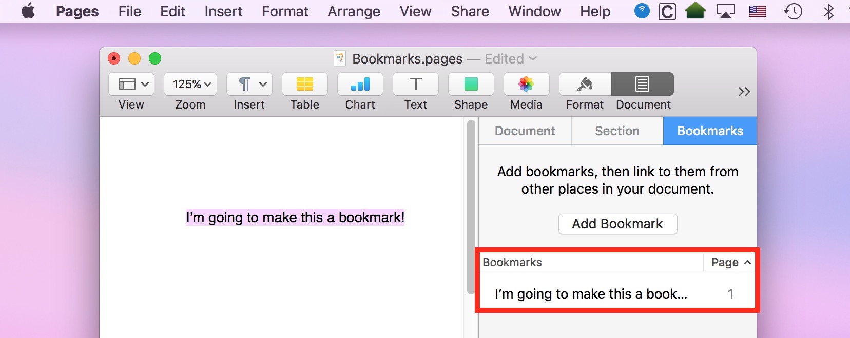
Task: Click the blue circular wifi-style menu bar icon
Action: point(642,10)
